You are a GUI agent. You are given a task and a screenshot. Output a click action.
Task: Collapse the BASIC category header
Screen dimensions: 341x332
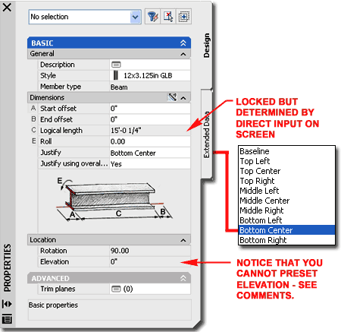(109, 43)
